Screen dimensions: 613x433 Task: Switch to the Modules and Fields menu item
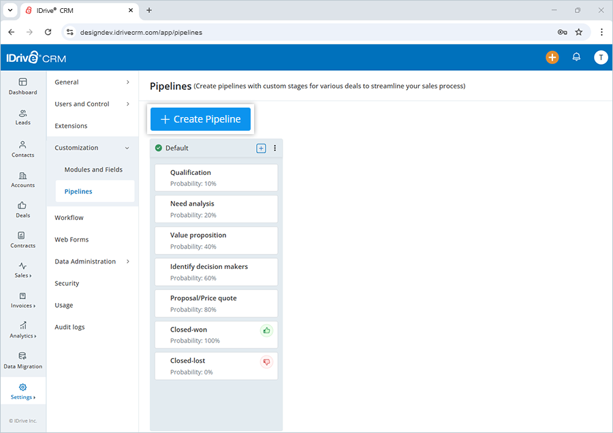tap(93, 170)
